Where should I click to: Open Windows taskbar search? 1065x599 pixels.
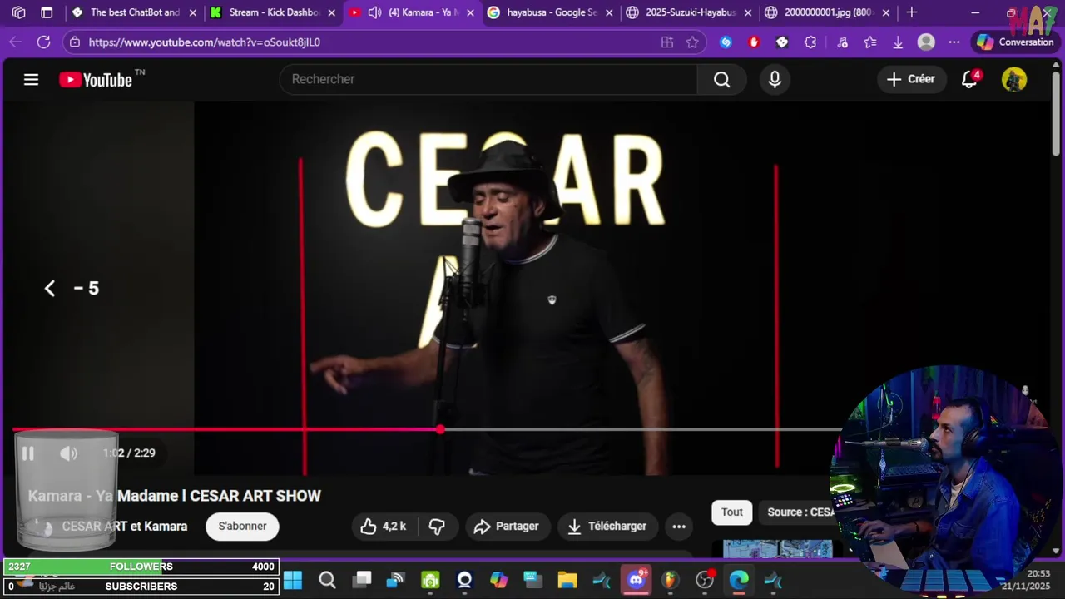(327, 580)
